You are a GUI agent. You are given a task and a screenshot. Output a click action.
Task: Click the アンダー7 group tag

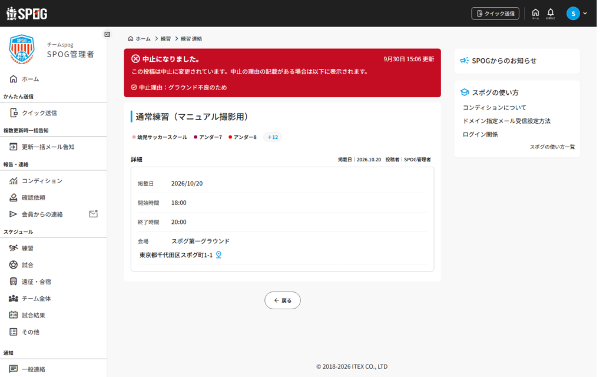pos(208,137)
